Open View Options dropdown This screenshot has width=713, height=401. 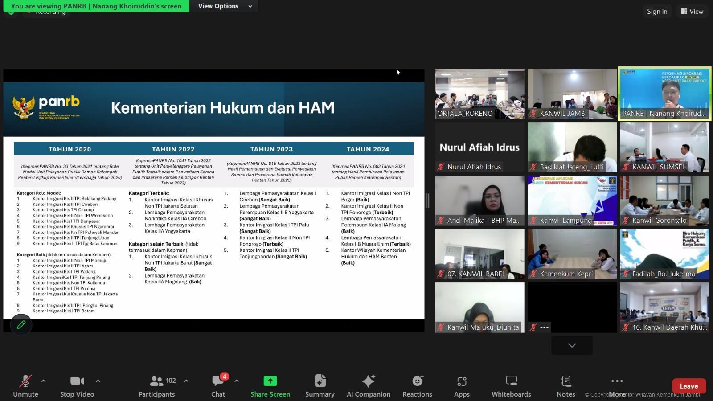tap(225, 6)
